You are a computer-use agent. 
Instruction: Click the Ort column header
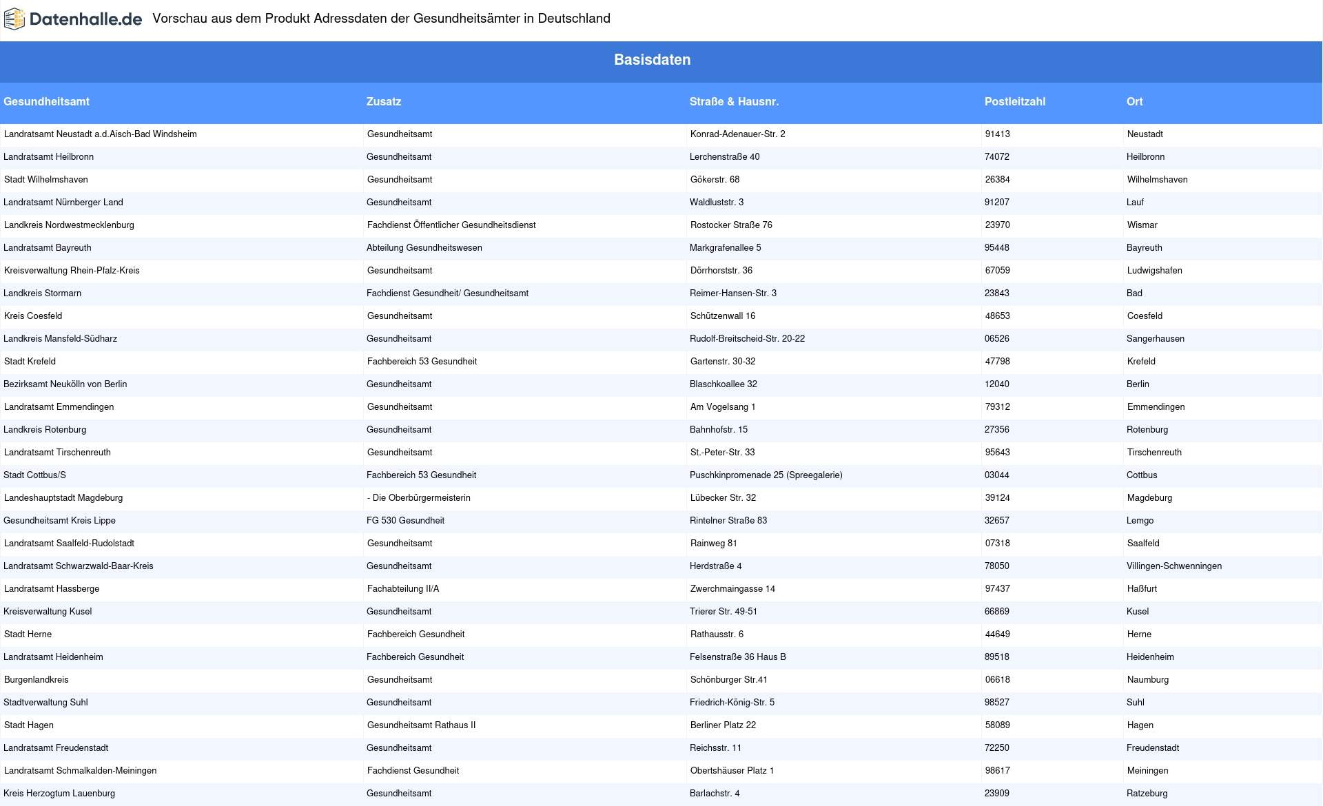click(x=1135, y=101)
